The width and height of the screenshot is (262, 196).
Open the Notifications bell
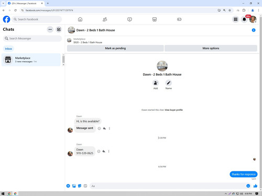coord(244,19)
